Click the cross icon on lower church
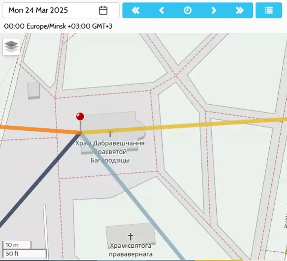Image resolution: width=287 pixels, height=261 pixels. tap(131, 236)
